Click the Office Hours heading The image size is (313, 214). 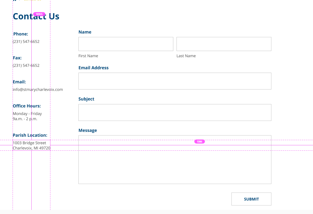coord(27,106)
